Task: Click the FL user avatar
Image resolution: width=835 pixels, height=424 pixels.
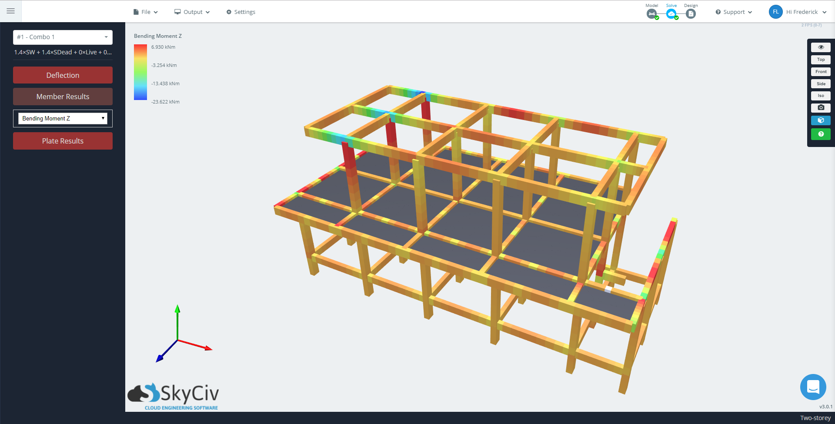Action: [775, 12]
